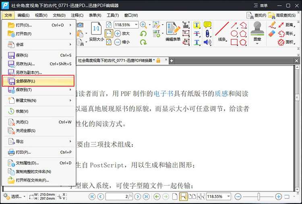Expand the 图章 stamp dropdown arrow
The image size is (302, 204).
(257, 43)
